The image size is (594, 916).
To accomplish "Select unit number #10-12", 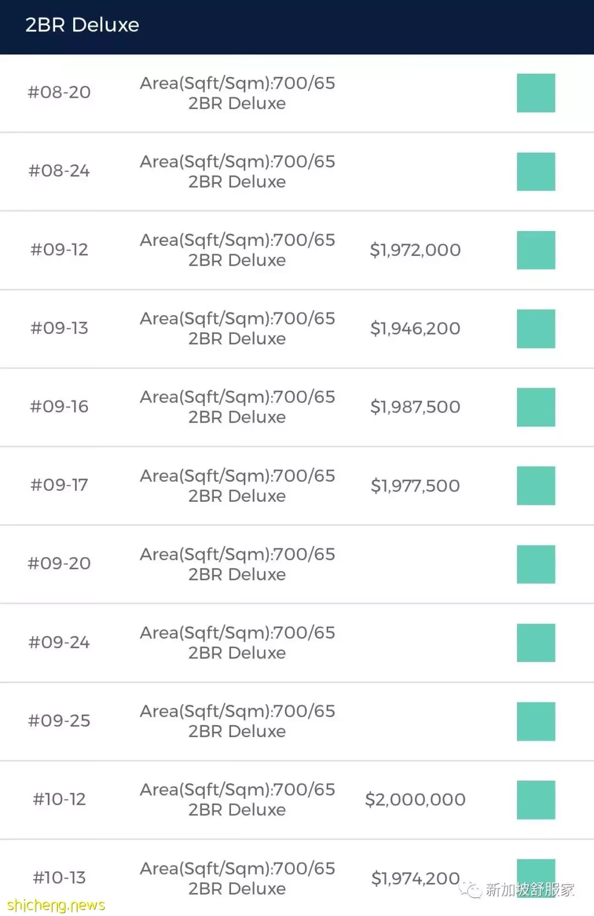I will 59,799.
